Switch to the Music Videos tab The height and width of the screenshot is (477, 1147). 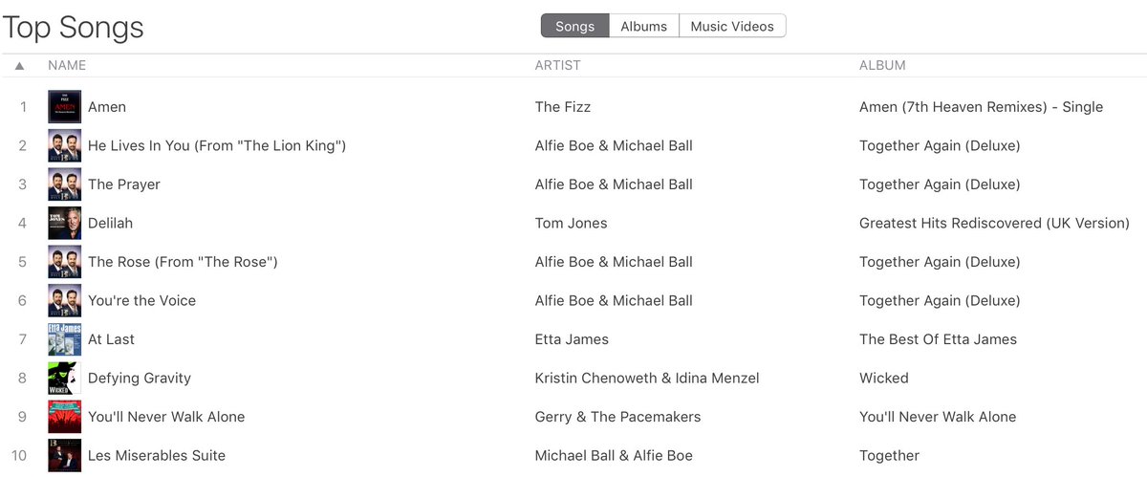click(x=732, y=26)
